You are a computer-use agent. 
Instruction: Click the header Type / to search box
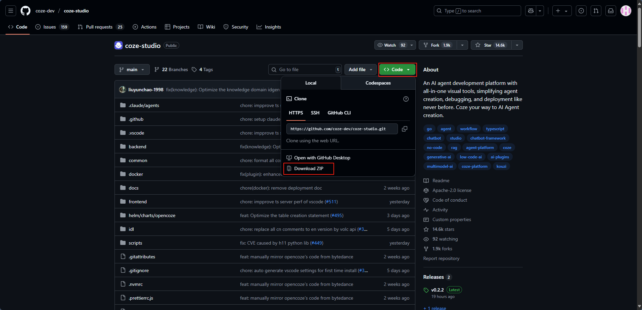coord(477,11)
